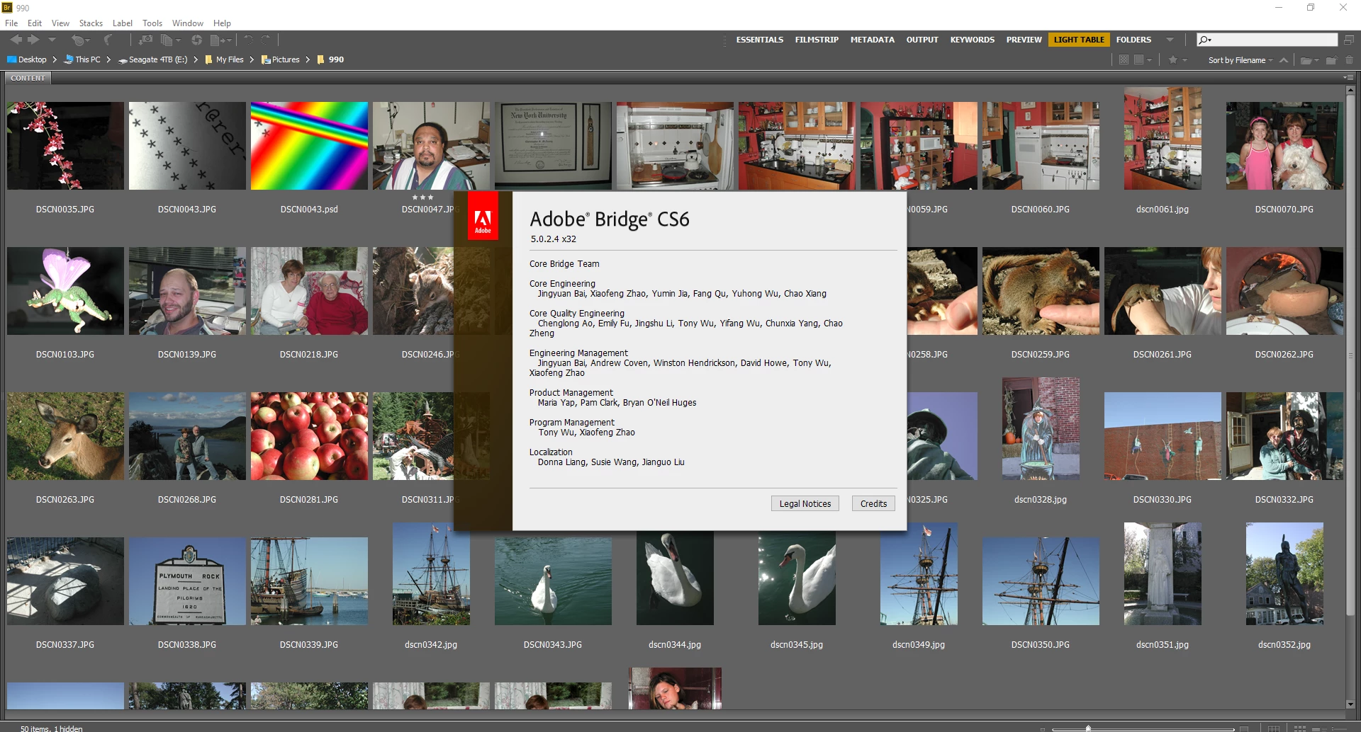This screenshot has height=732, width=1361.
Task: Switch to the Folders workspace
Action: [x=1133, y=40]
